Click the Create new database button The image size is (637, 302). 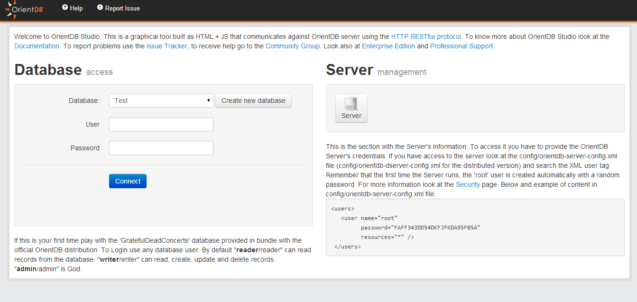253,101
